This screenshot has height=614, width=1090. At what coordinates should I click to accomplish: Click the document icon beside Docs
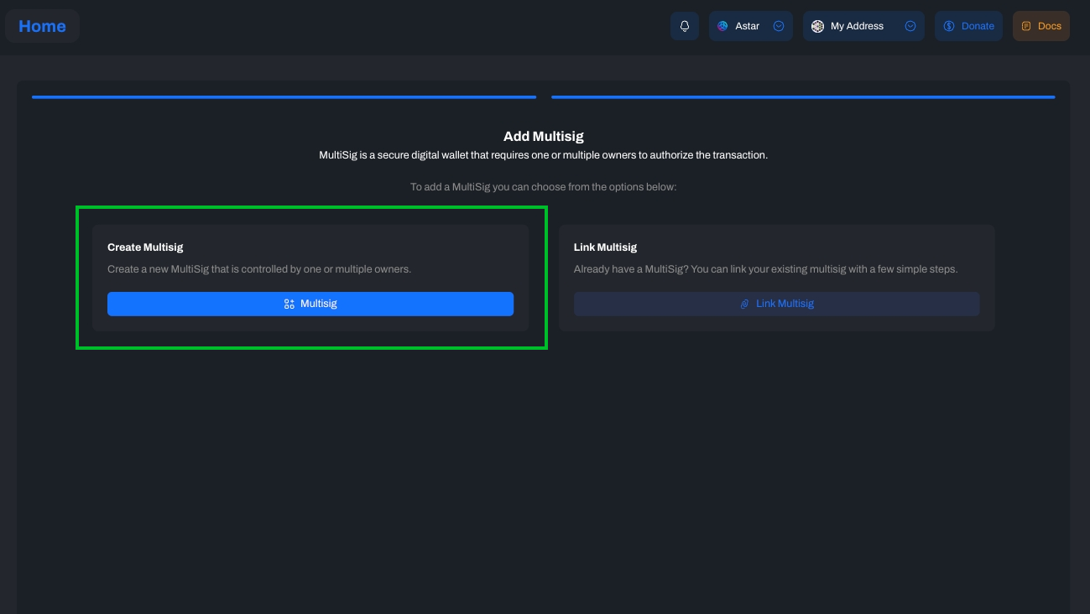pyautogui.click(x=1026, y=26)
